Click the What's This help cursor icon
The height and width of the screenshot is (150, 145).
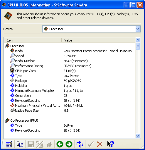pos(111,144)
